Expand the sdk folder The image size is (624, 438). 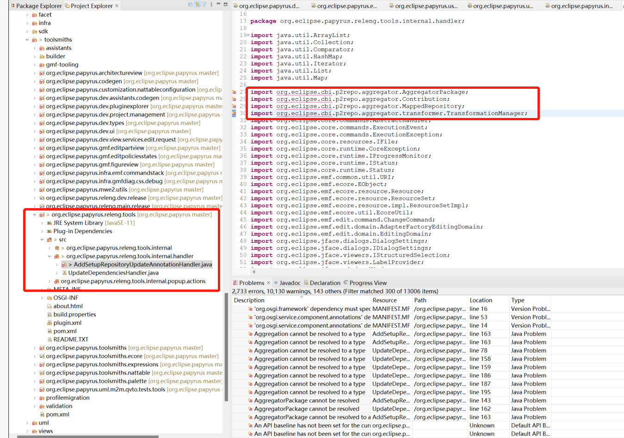(27, 31)
